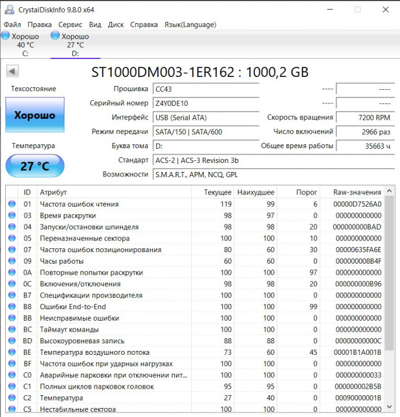Viewport: 400px width, 417px height.
Task: Click the scroll up arrow of attribute list
Action: [389, 191]
